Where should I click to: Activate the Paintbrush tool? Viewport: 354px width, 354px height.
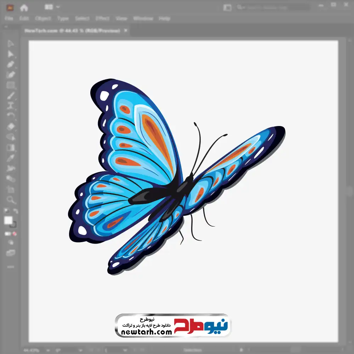coord(11,96)
